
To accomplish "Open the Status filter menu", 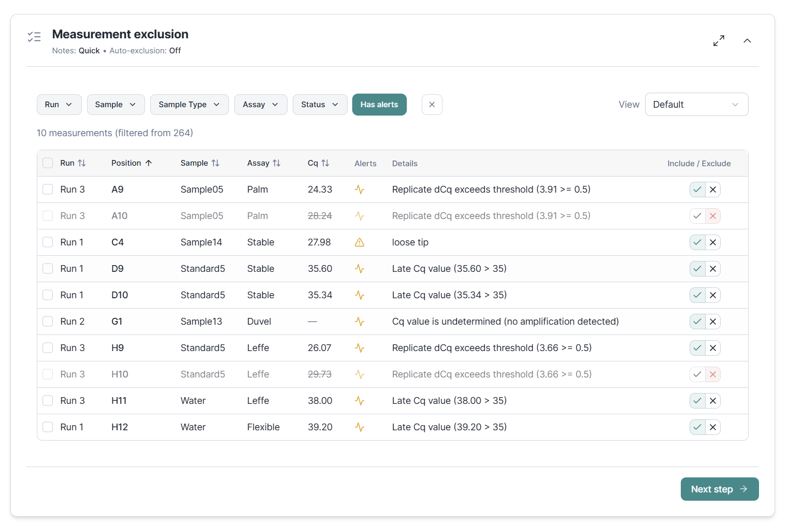I will pyautogui.click(x=320, y=104).
